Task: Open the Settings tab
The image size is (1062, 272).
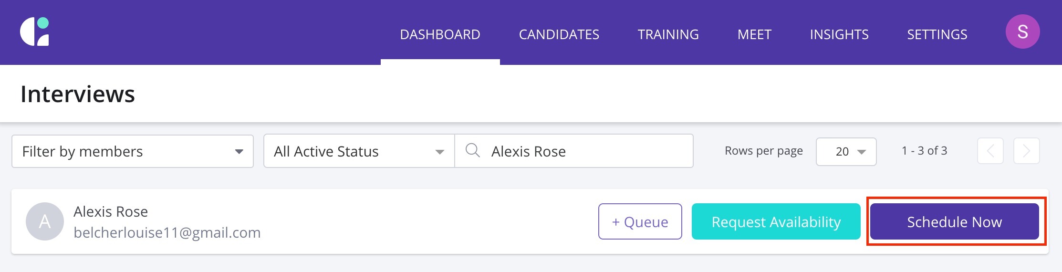Action: tap(937, 34)
